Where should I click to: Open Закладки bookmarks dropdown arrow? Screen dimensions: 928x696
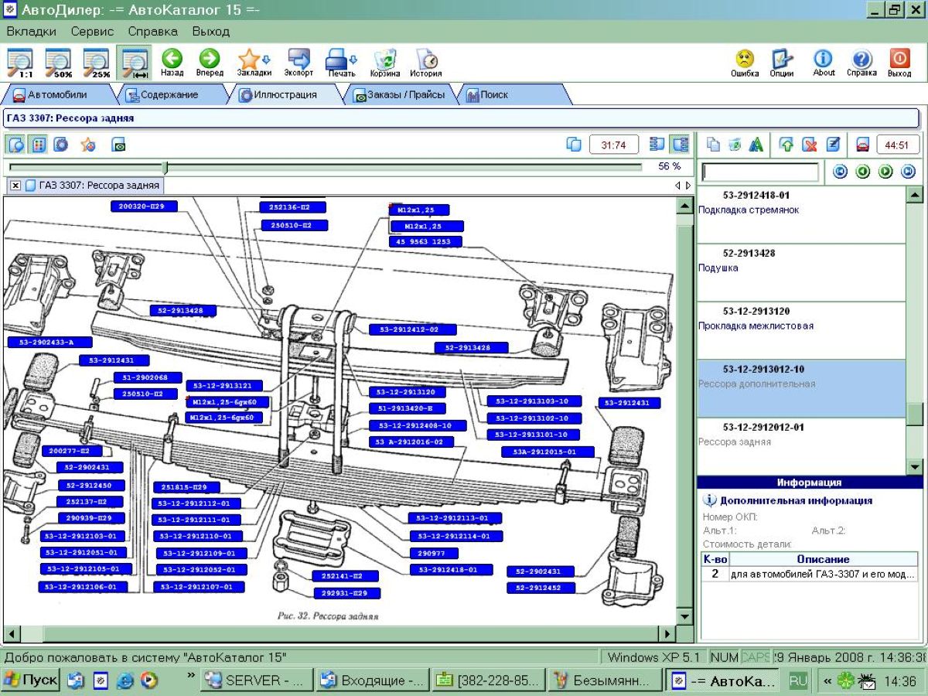coord(267,60)
